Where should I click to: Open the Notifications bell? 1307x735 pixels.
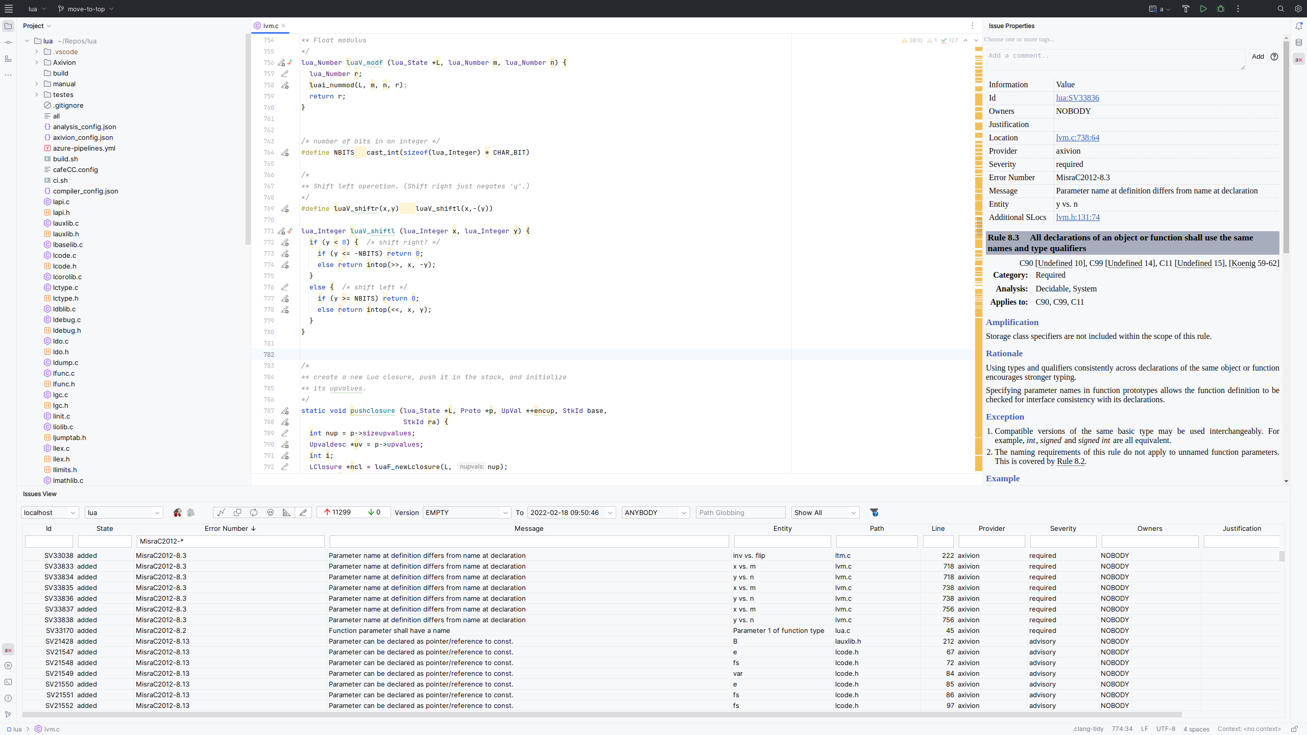coord(1299,26)
